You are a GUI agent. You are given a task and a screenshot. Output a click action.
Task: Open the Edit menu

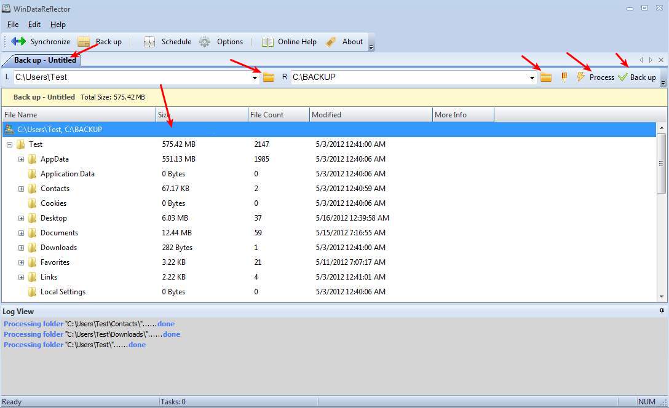pyautogui.click(x=34, y=25)
